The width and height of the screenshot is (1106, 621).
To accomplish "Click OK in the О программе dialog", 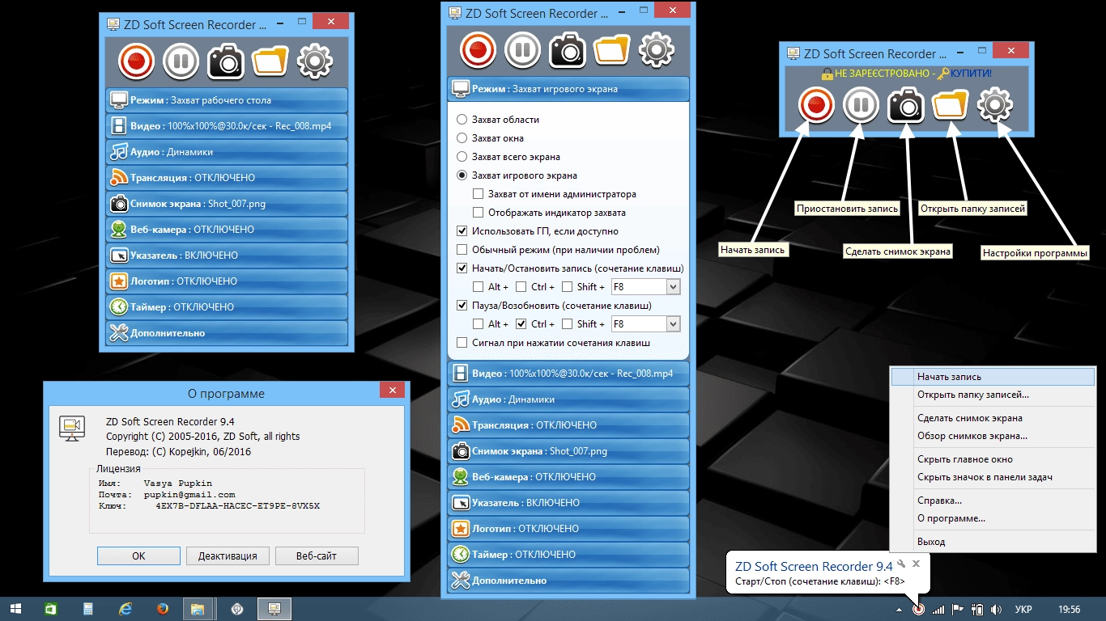I will pyautogui.click(x=138, y=556).
